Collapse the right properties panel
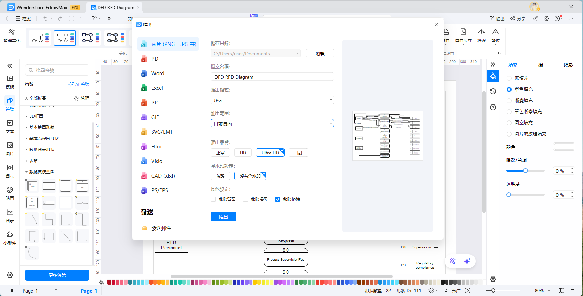The height and width of the screenshot is (296, 583). [493, 64]
